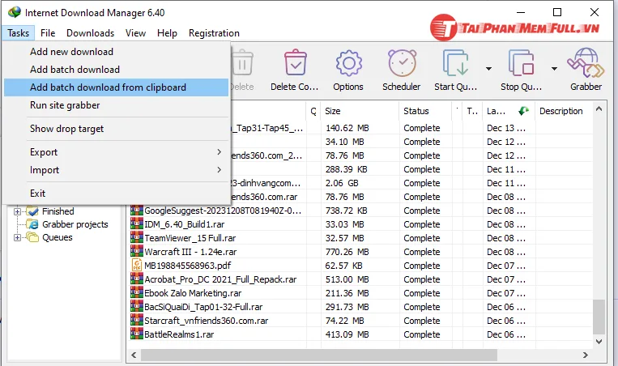Click the Dec 13 date cell
618x366 pixels.
tap(506, 128)
